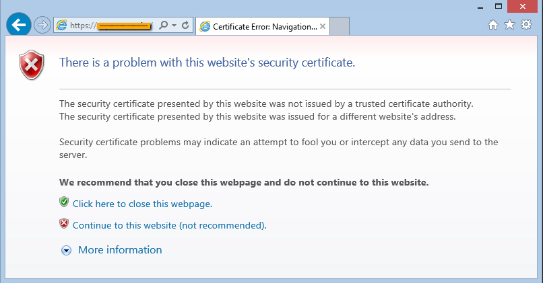This screenshot has width=543, height=283.
Task: Go to the Home page icon
Action: 493,25
